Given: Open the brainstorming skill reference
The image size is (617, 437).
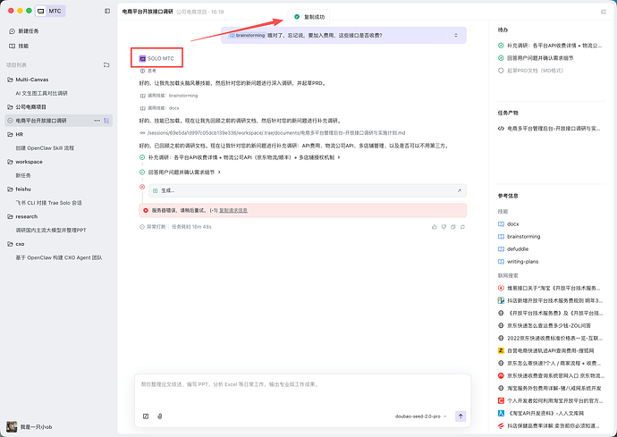Looking at the screenshot, I should tap(519, 237).
